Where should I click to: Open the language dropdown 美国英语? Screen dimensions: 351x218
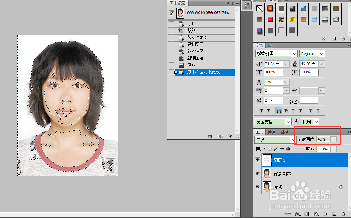[x=288, y=122]
